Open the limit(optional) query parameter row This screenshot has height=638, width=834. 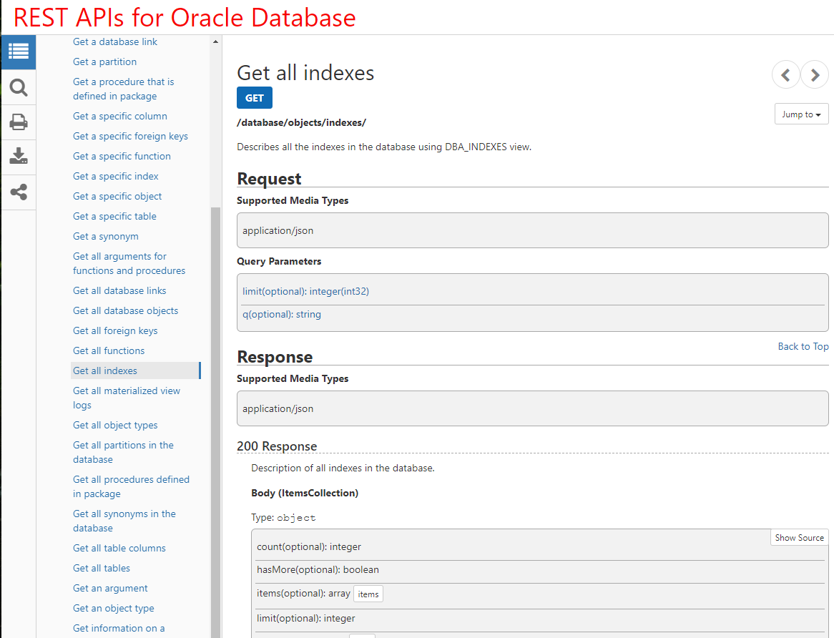533,291
